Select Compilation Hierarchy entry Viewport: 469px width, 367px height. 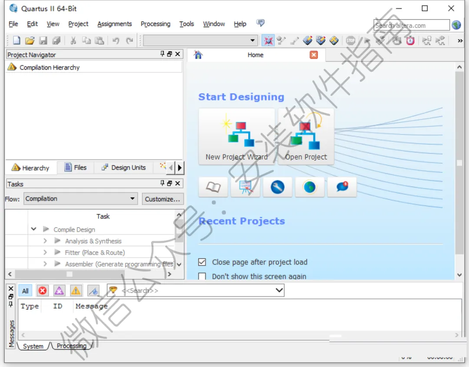(x=50, y=67)
